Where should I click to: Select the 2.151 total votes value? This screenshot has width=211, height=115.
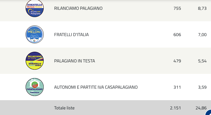tap(176, 108)
